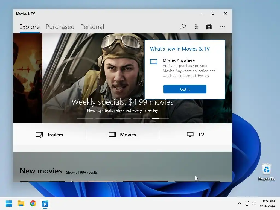Jump to first hero carousel indicator
This screenshot has width=280, height=210.
[85, 119]
